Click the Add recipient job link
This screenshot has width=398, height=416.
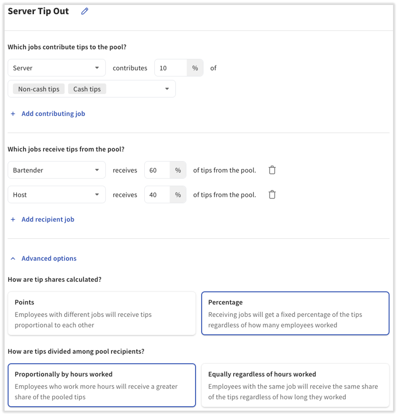click(48, 219)
